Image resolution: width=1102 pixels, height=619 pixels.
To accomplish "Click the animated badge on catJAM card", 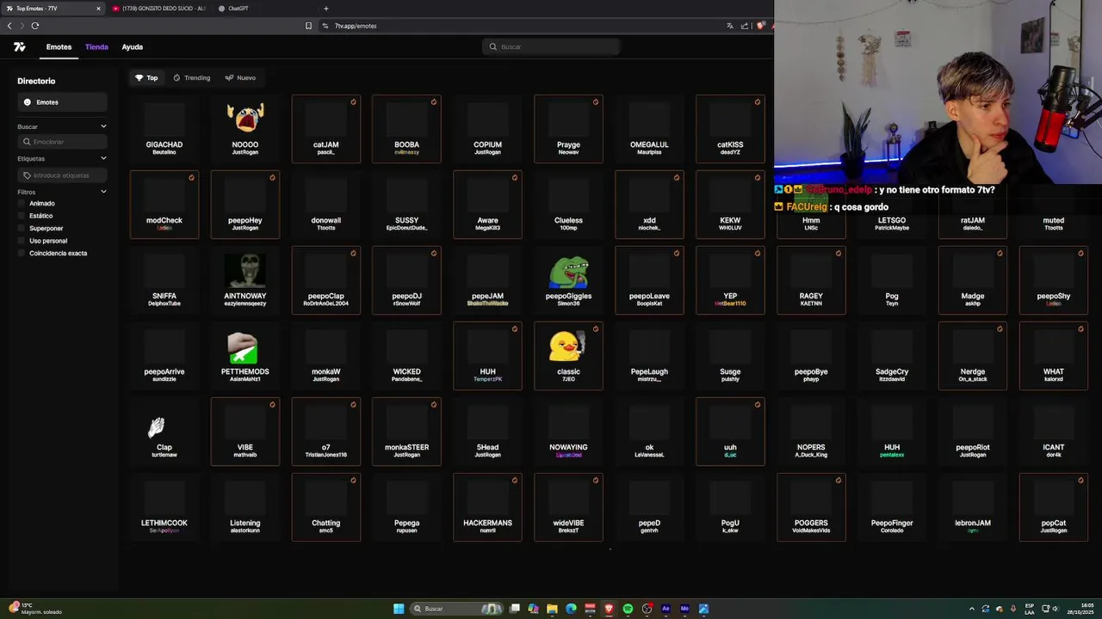I will [353, 102].
